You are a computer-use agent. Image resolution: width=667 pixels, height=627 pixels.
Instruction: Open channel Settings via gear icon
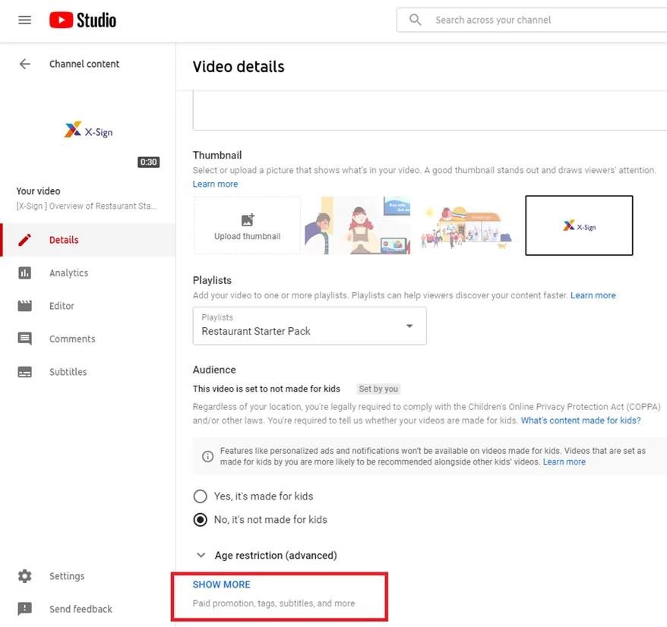(x=24, y=575)
